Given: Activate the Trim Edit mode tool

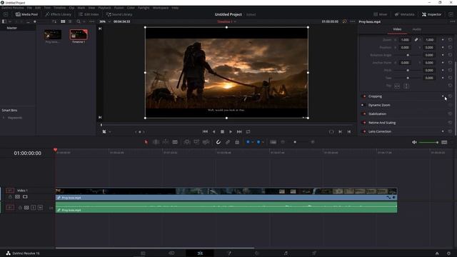Looking at the screenshot, I should (x=156, y=142).
